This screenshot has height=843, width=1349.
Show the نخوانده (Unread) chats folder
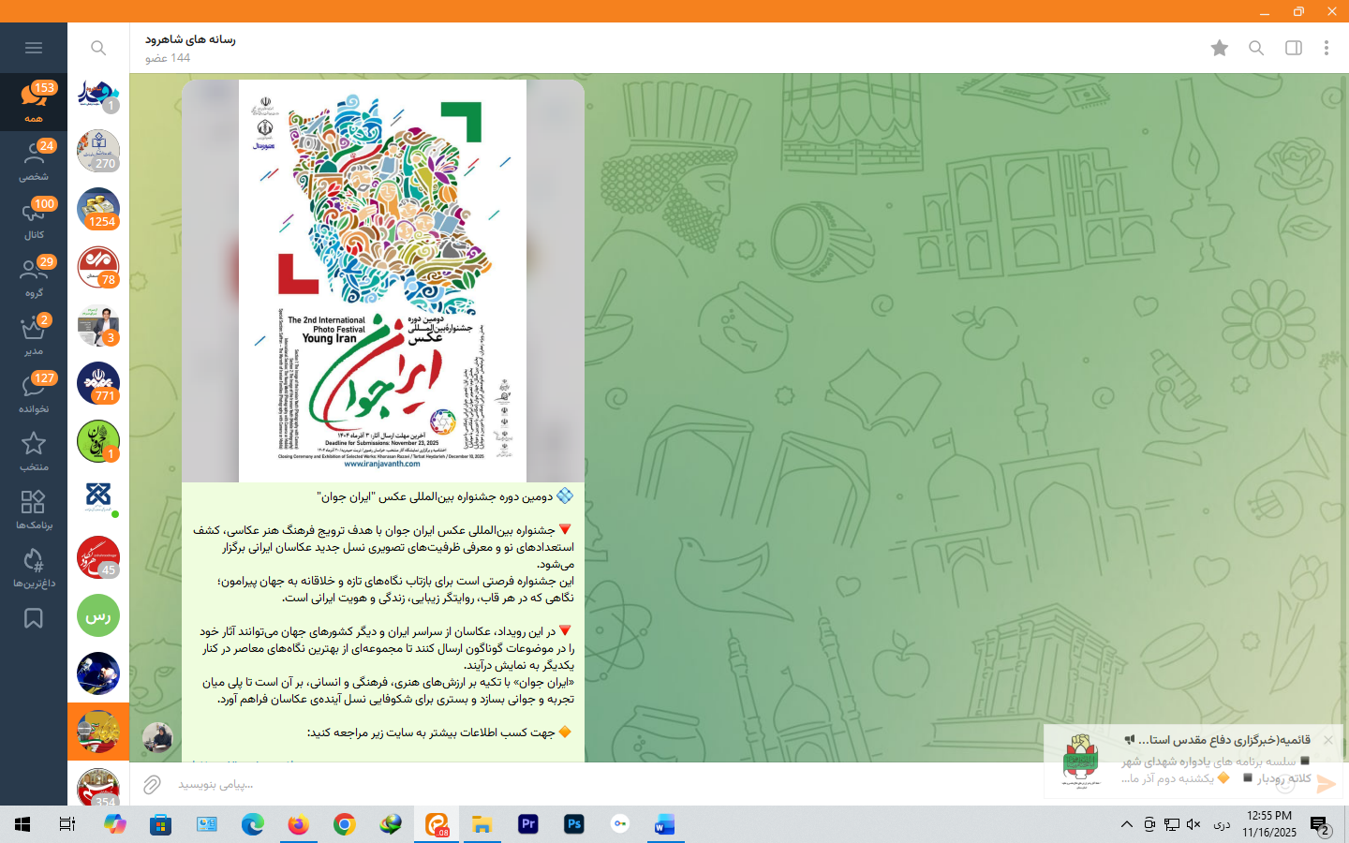[x=34, y=392]
